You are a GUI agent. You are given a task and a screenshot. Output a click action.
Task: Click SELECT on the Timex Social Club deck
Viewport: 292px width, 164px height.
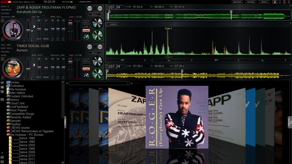pos(95,53)
